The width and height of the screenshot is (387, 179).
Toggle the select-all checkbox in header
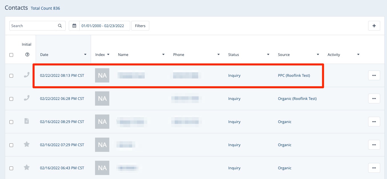pos(11,55)
